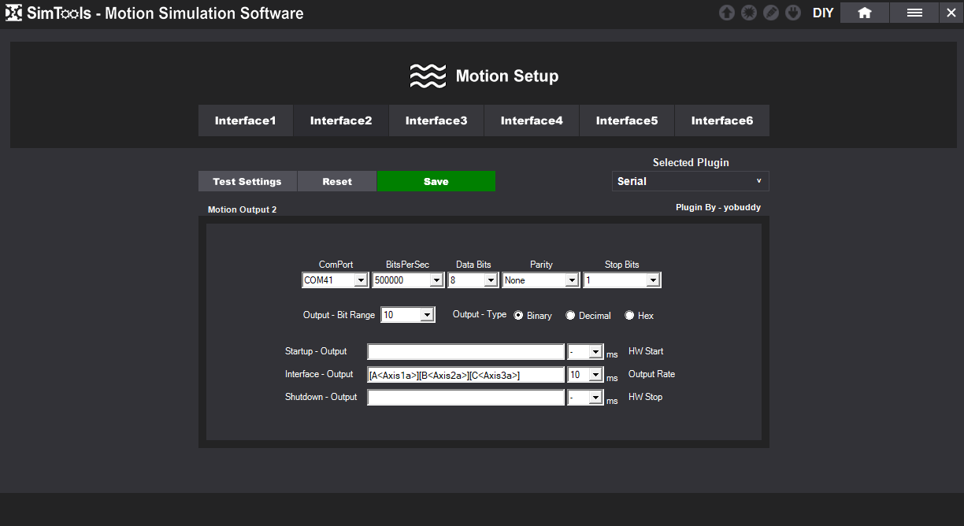This screenshot has width=964, height=526.
Task: Click the 'Motion Output 2' label
Action: [x=242, y=209]
